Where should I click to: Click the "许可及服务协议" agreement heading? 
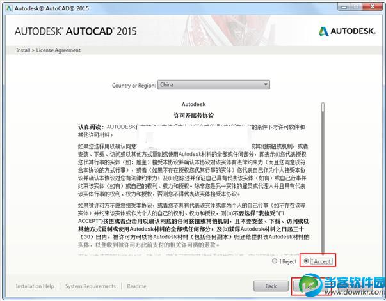pos(194,116)
